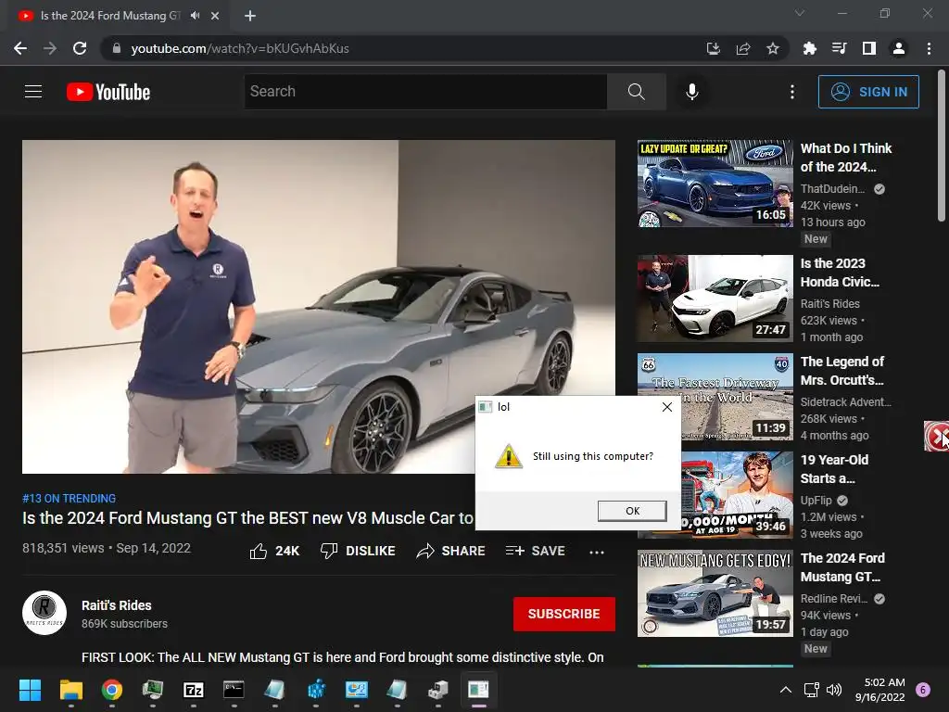Reload the YouTube page
This screenshot has width=949, height=712.
pyautogui.click(x=80, y=48)
